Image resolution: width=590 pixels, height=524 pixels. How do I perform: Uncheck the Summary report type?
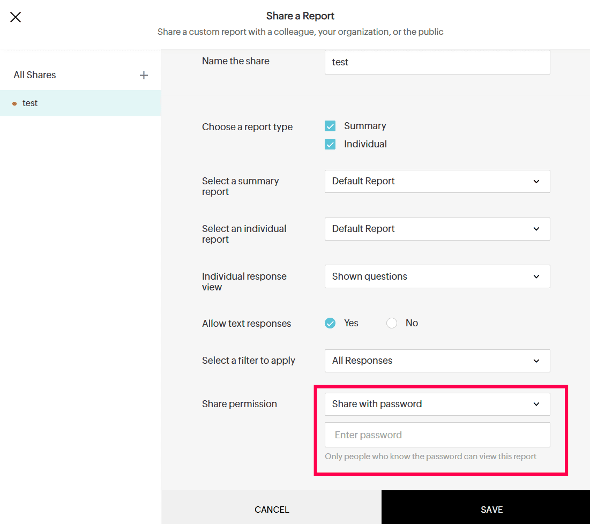330,126
